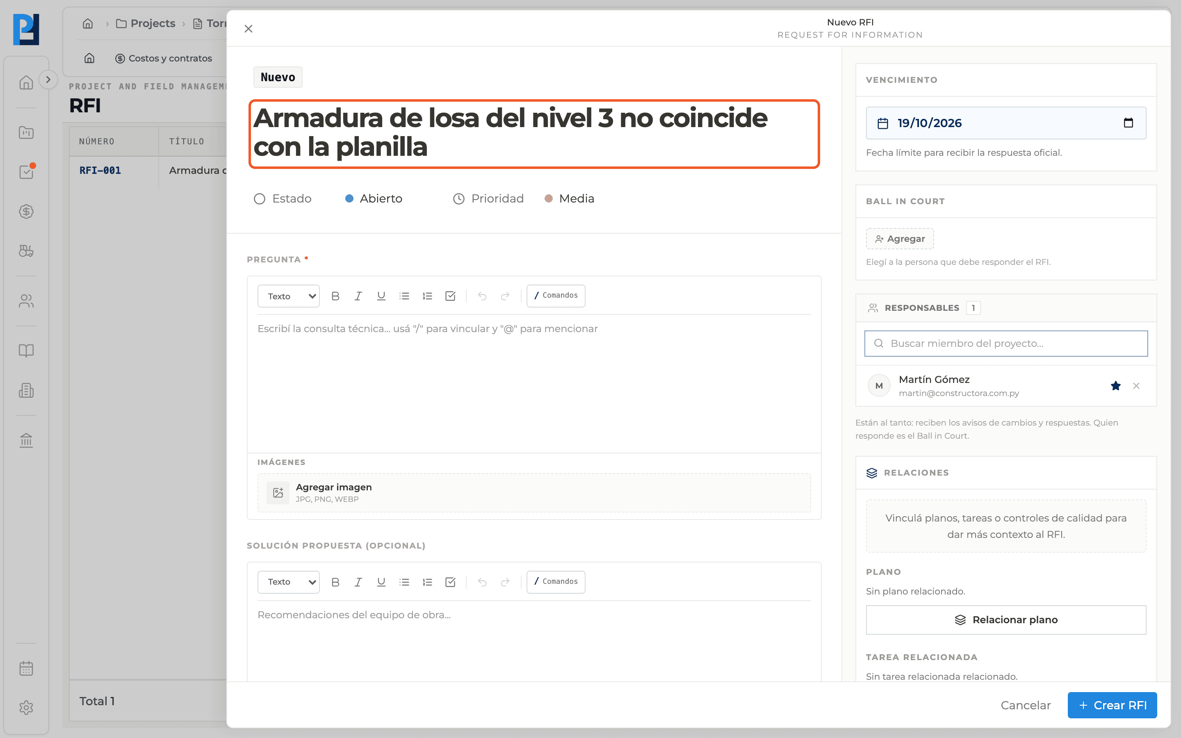This screenshot has height=738, width=1181.
Task: Focus the Buscar miembro del proyecto field
Action: point(1006,344)
